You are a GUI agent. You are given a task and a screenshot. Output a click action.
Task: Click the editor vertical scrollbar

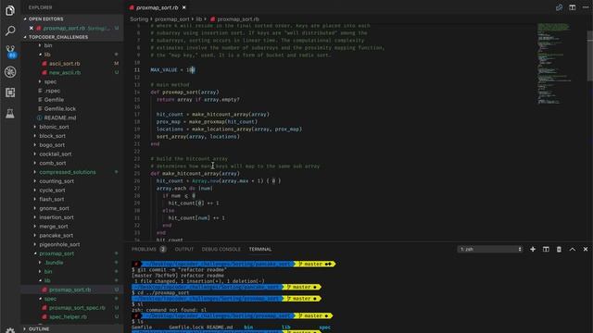click(x=589, y=55)
